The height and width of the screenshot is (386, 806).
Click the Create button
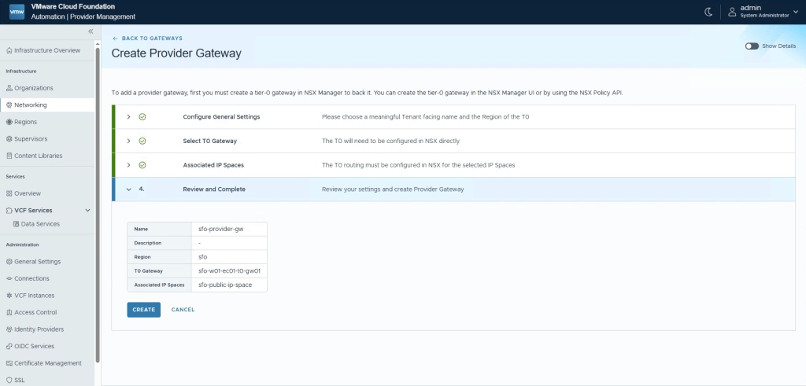click(143, 310)
